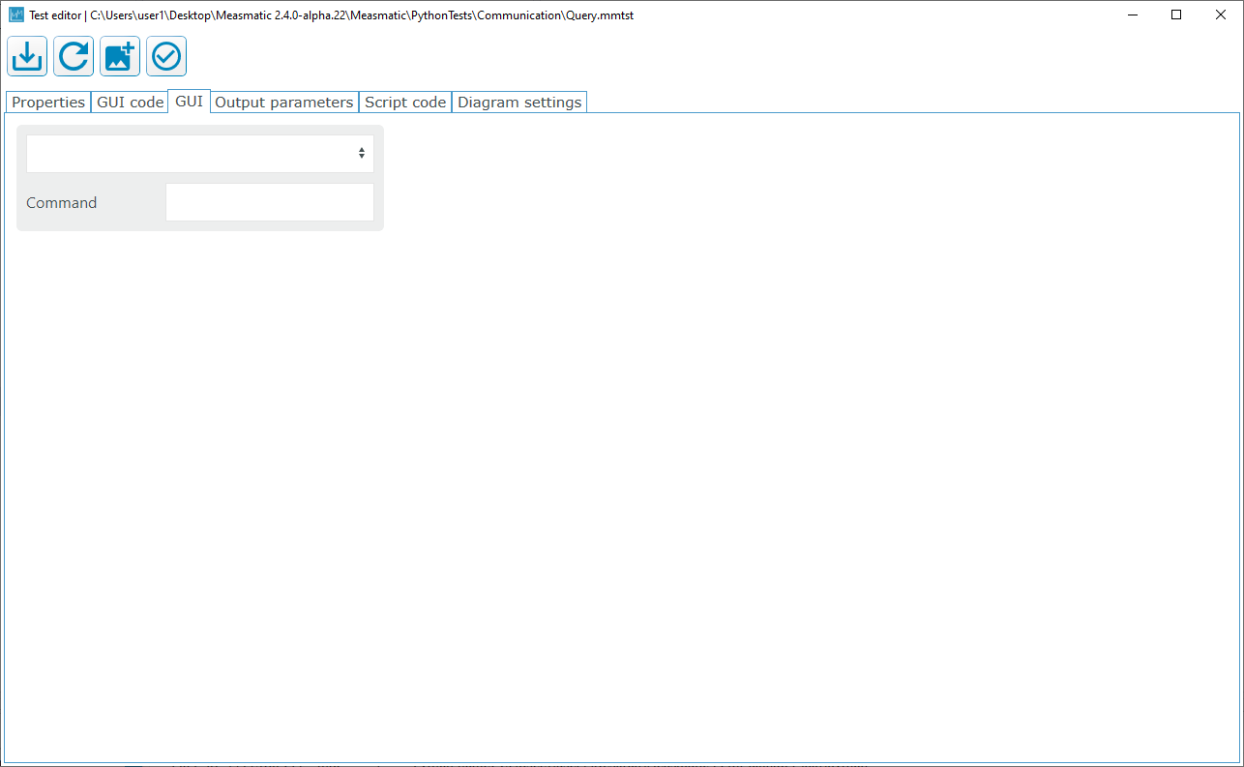This screenshot has width=1244, height=767.
Task: Close the Test editor window
Action: click(1221, 15)
